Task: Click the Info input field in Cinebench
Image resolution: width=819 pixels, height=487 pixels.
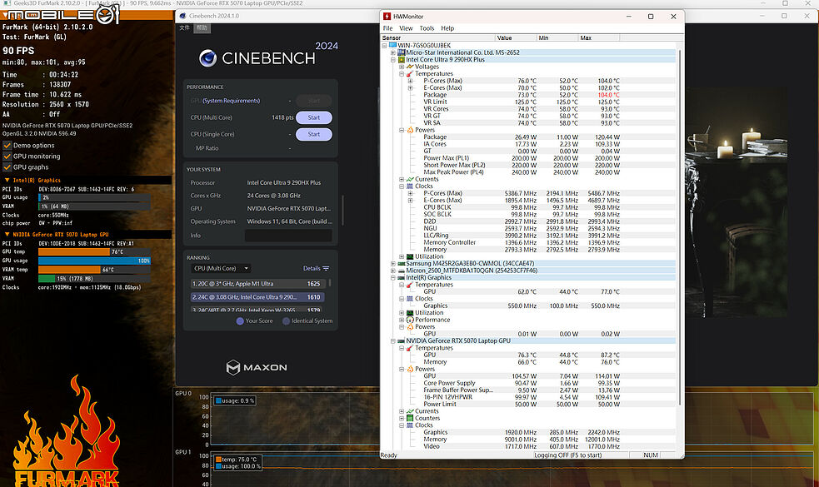Action: click(x=288, y=236)
